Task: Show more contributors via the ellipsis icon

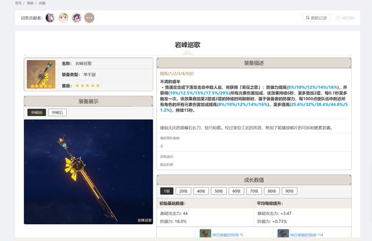Action: [x=89, y=18]
